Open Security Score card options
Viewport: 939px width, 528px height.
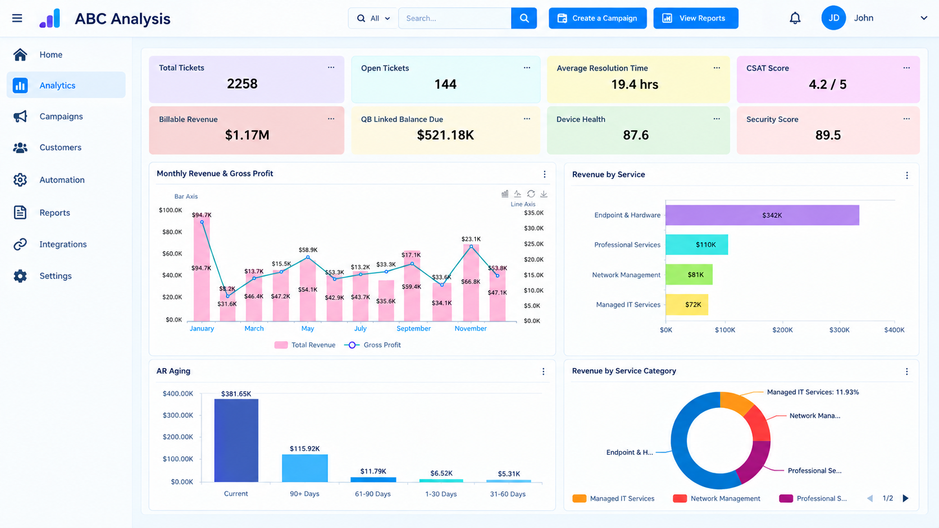[x=906, y=118]
